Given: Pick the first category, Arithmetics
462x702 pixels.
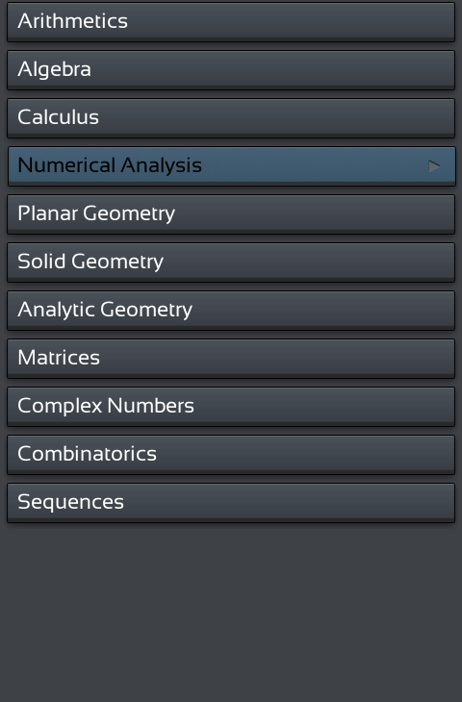Looking at the screenshot, I should pos(231,22).
